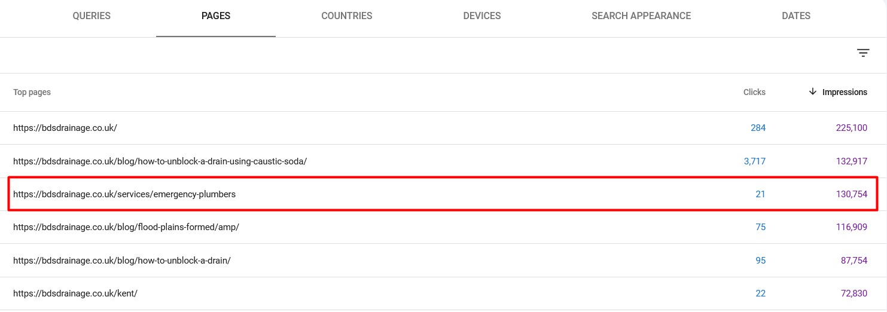
Task: Open the Search Appearance tab
Action: (641, 16)
